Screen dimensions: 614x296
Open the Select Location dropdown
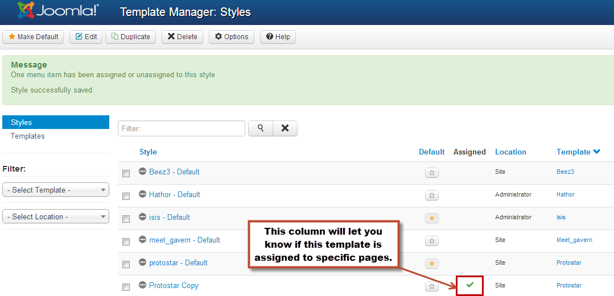coord(56,216)
